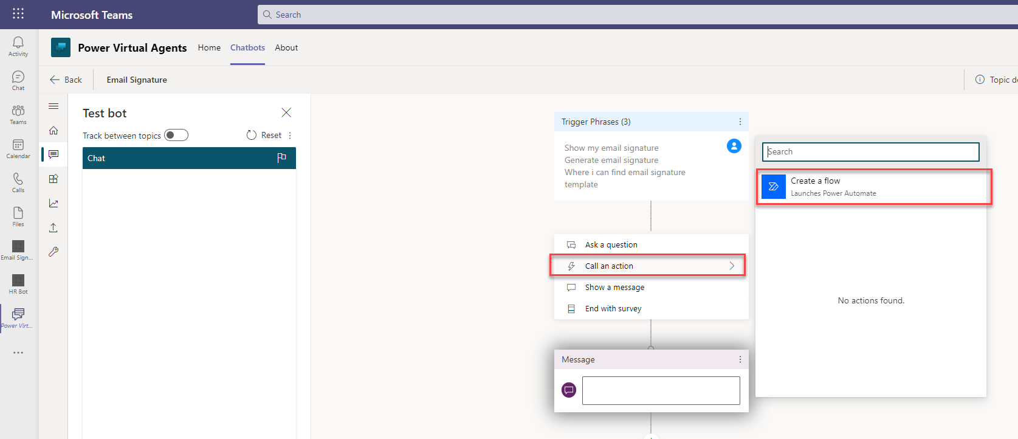
Task: Click the flag icon in Chat header
Action: pos(281,158)
